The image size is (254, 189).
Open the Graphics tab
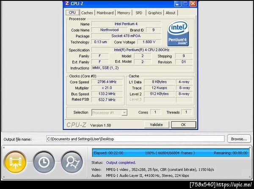pyautogui.click(x=155, y=13)
